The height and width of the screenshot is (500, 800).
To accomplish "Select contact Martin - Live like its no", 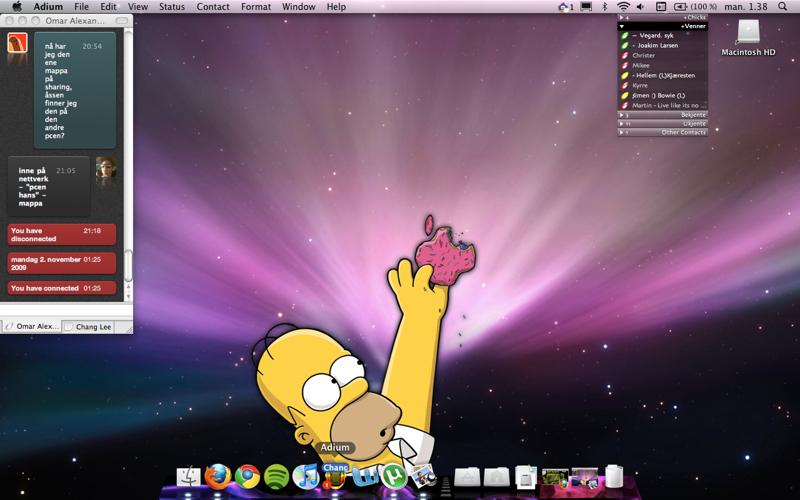I will 662,106.
